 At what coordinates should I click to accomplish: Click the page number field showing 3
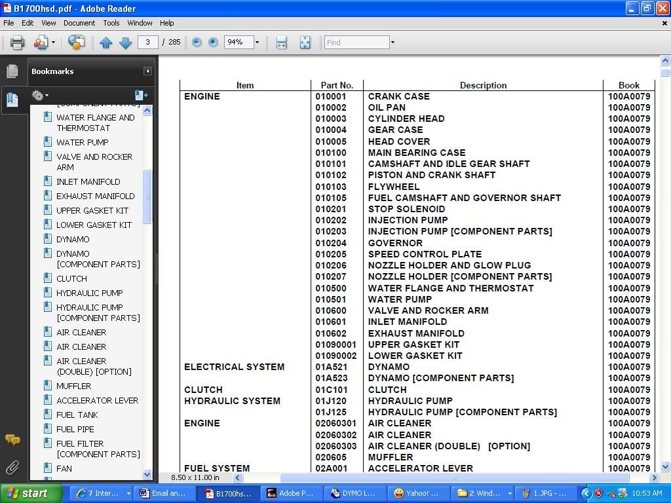point(147,42)
